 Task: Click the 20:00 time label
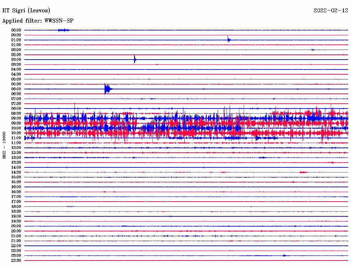(16, 226)
